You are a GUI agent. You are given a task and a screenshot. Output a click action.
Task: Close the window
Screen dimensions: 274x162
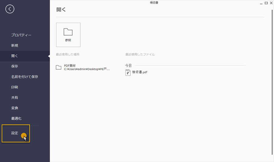(x=271, y=3)
